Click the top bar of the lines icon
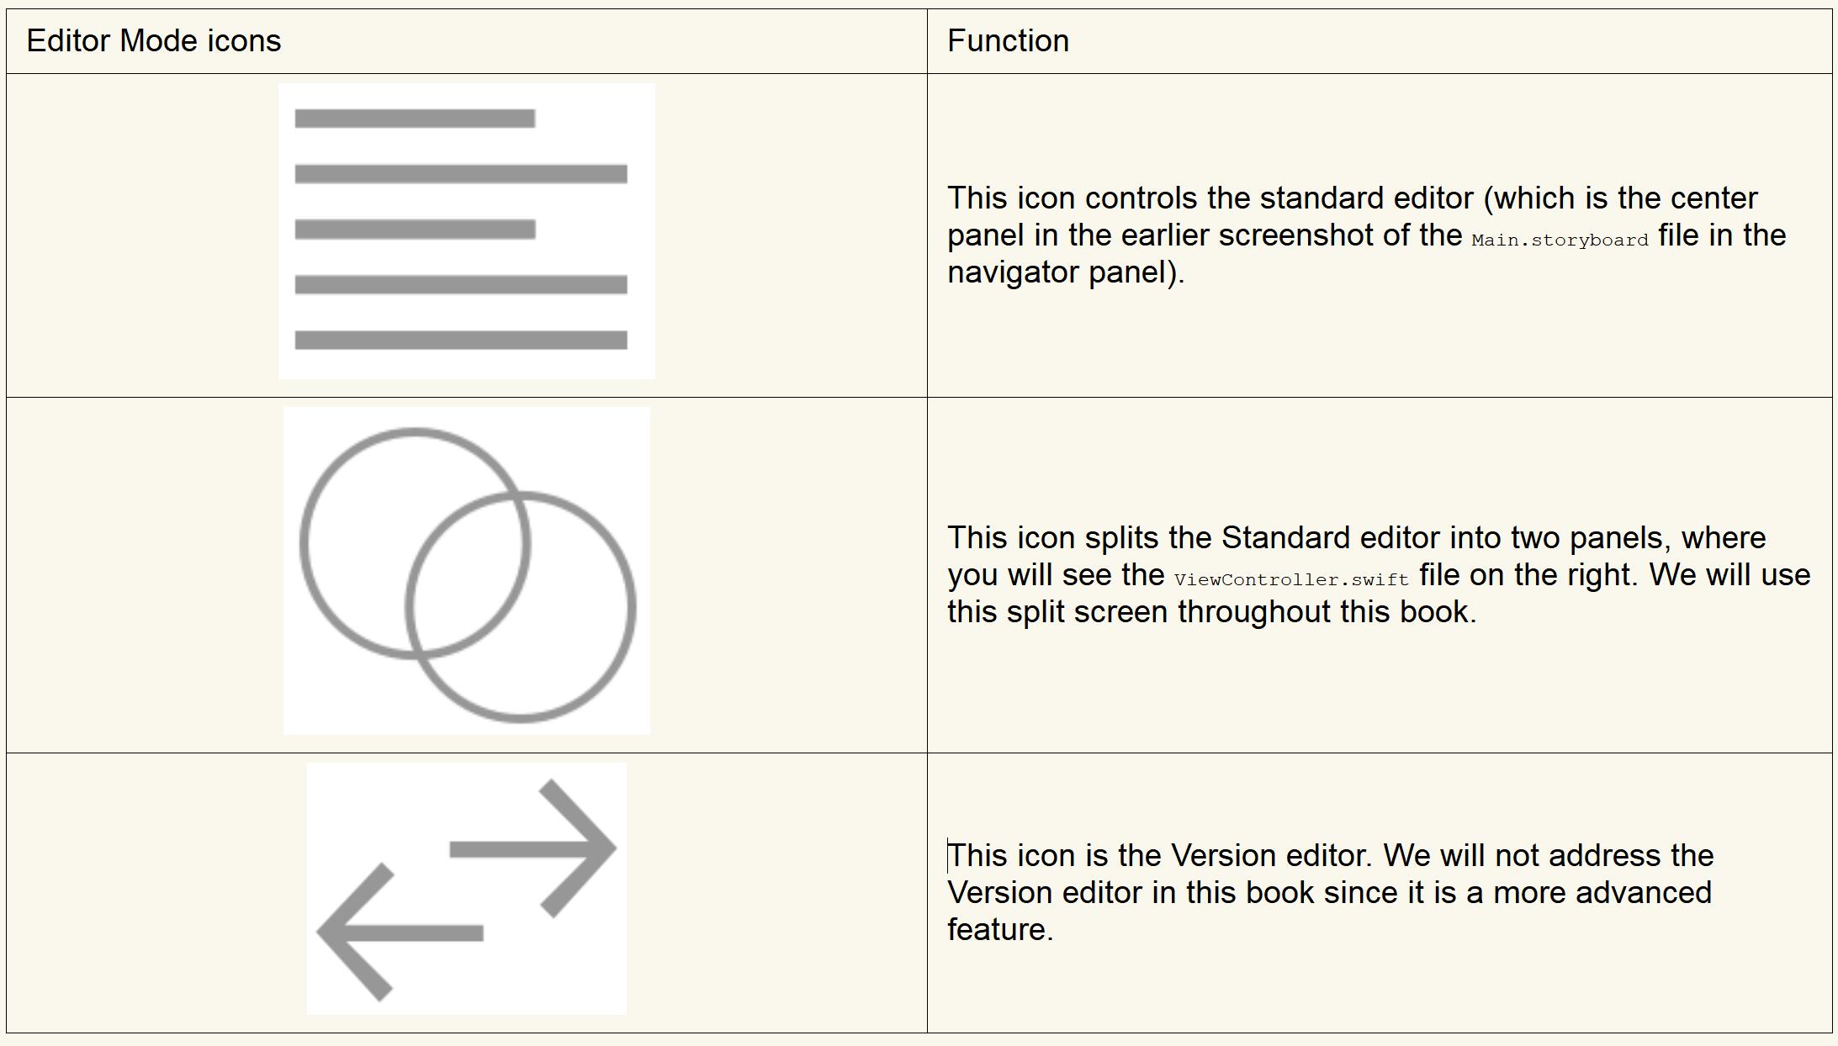This screenshot has width=1838, height=1046. (x=415, y=119)
